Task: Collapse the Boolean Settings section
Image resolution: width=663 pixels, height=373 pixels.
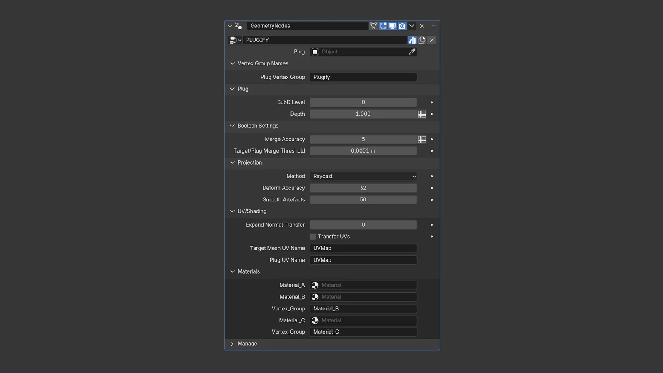Action: coord(232,126)
